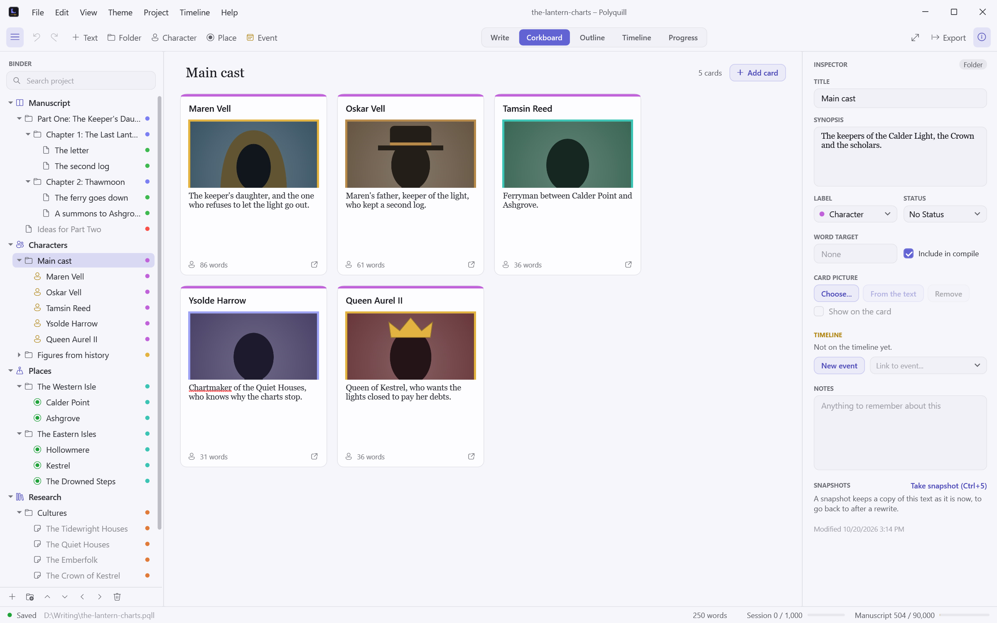Switch to the Progress view tab
This screenshot has height=623, width=997.
[683, 37]
